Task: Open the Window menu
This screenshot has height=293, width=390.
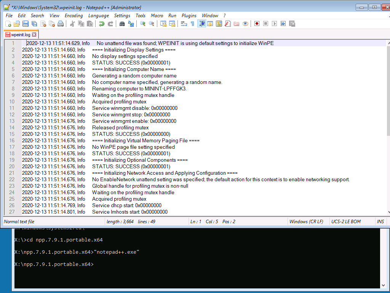Action: (210, 15)
